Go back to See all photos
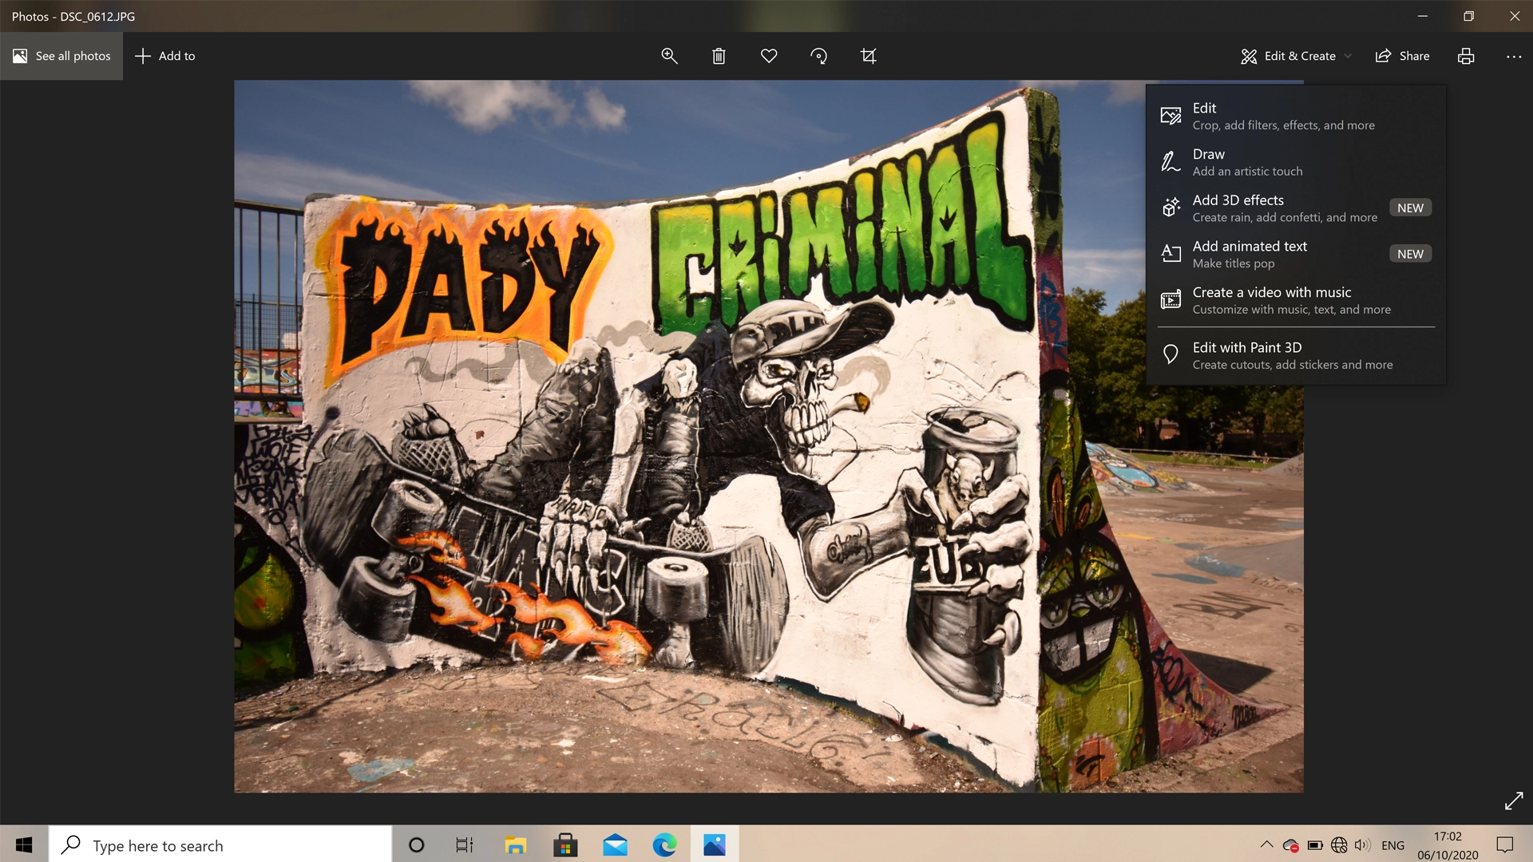The height and width of the screenshot is (862, 1533). [61, 56]
